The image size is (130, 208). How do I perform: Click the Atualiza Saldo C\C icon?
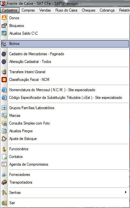tap(4, 33)
